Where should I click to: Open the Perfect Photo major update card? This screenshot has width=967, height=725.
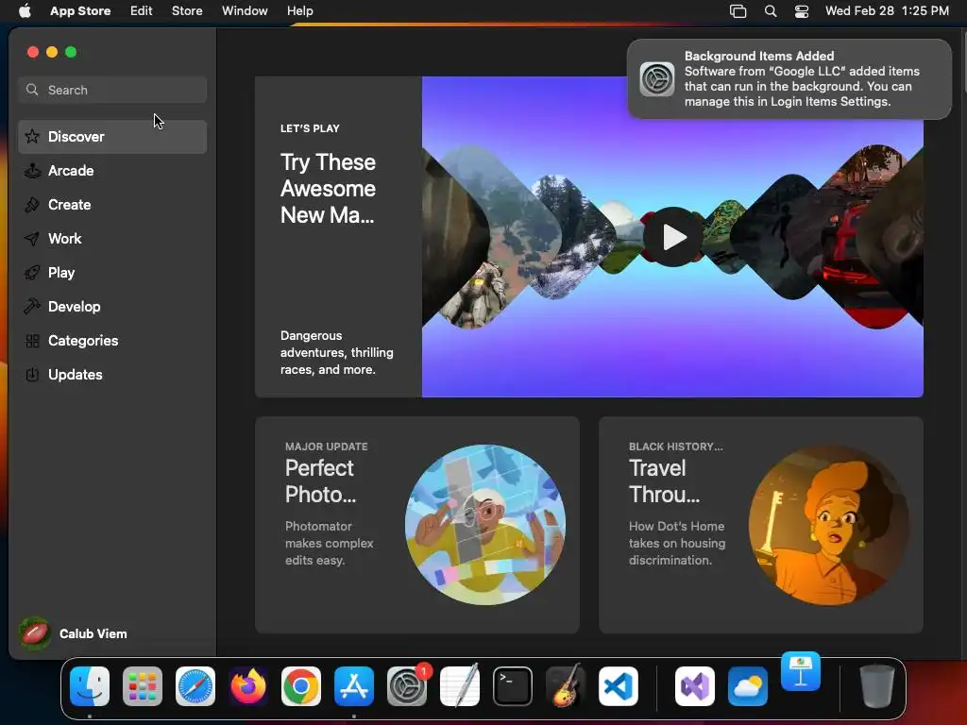pos(416,525)
